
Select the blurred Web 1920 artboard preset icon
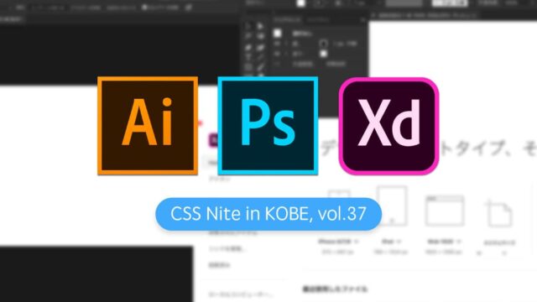(x=445, y=211)
